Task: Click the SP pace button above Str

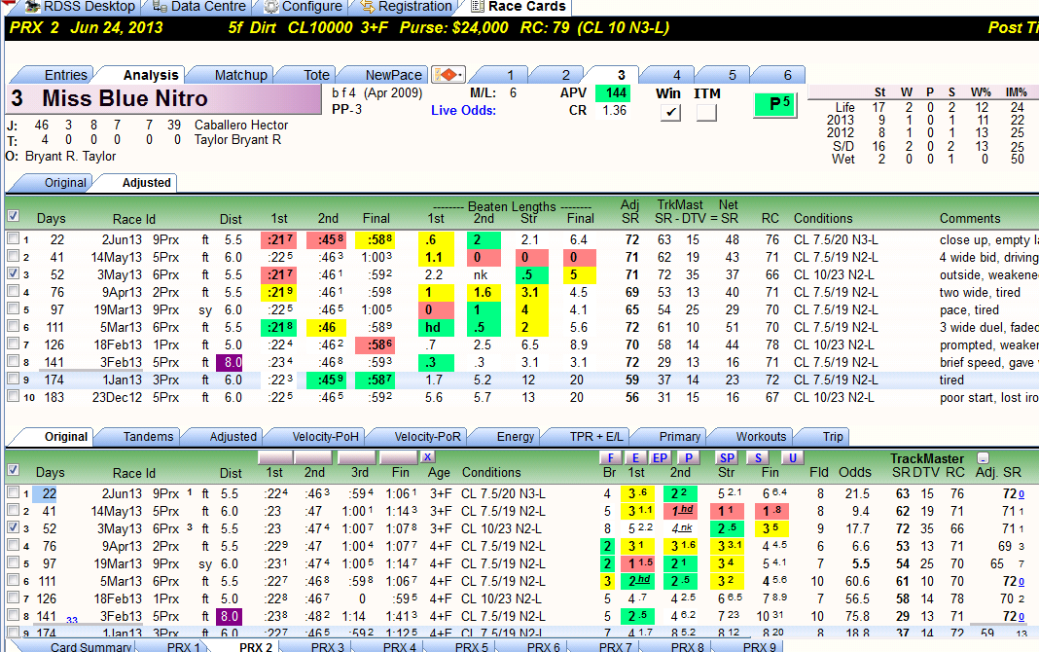Action: [x=727, y=457]
